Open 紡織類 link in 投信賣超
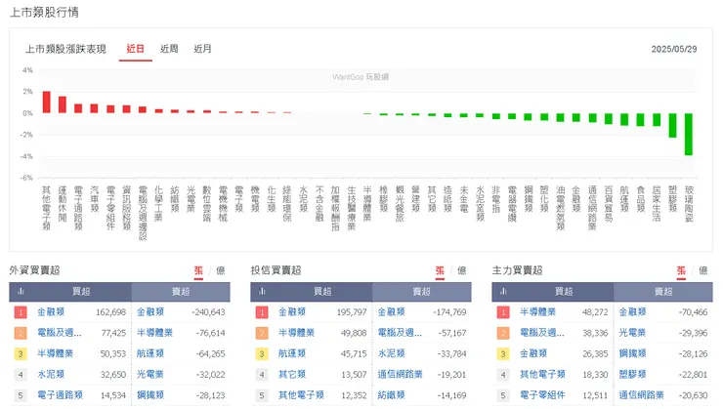Screen dimensions: 723x409 tap(392, 395)
